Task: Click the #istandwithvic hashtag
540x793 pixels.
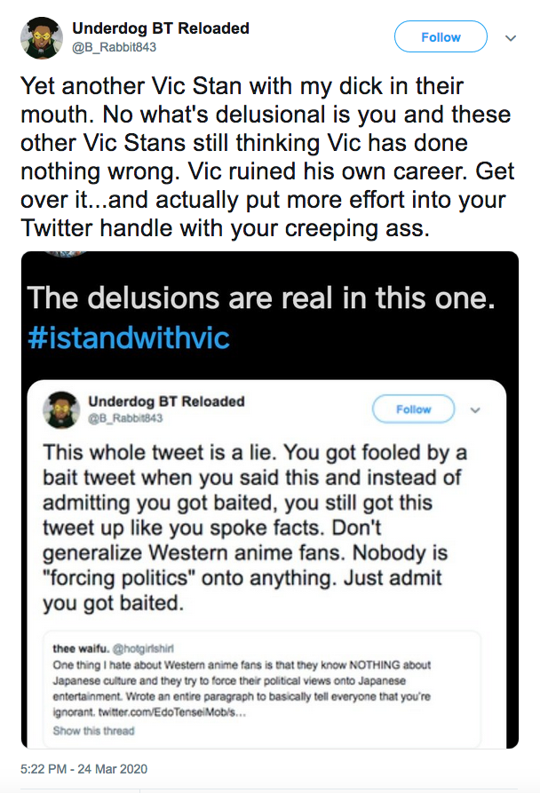Action: [129, 337]
